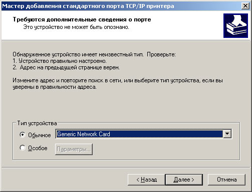Click the Параметры button

[x=74, y=149]
